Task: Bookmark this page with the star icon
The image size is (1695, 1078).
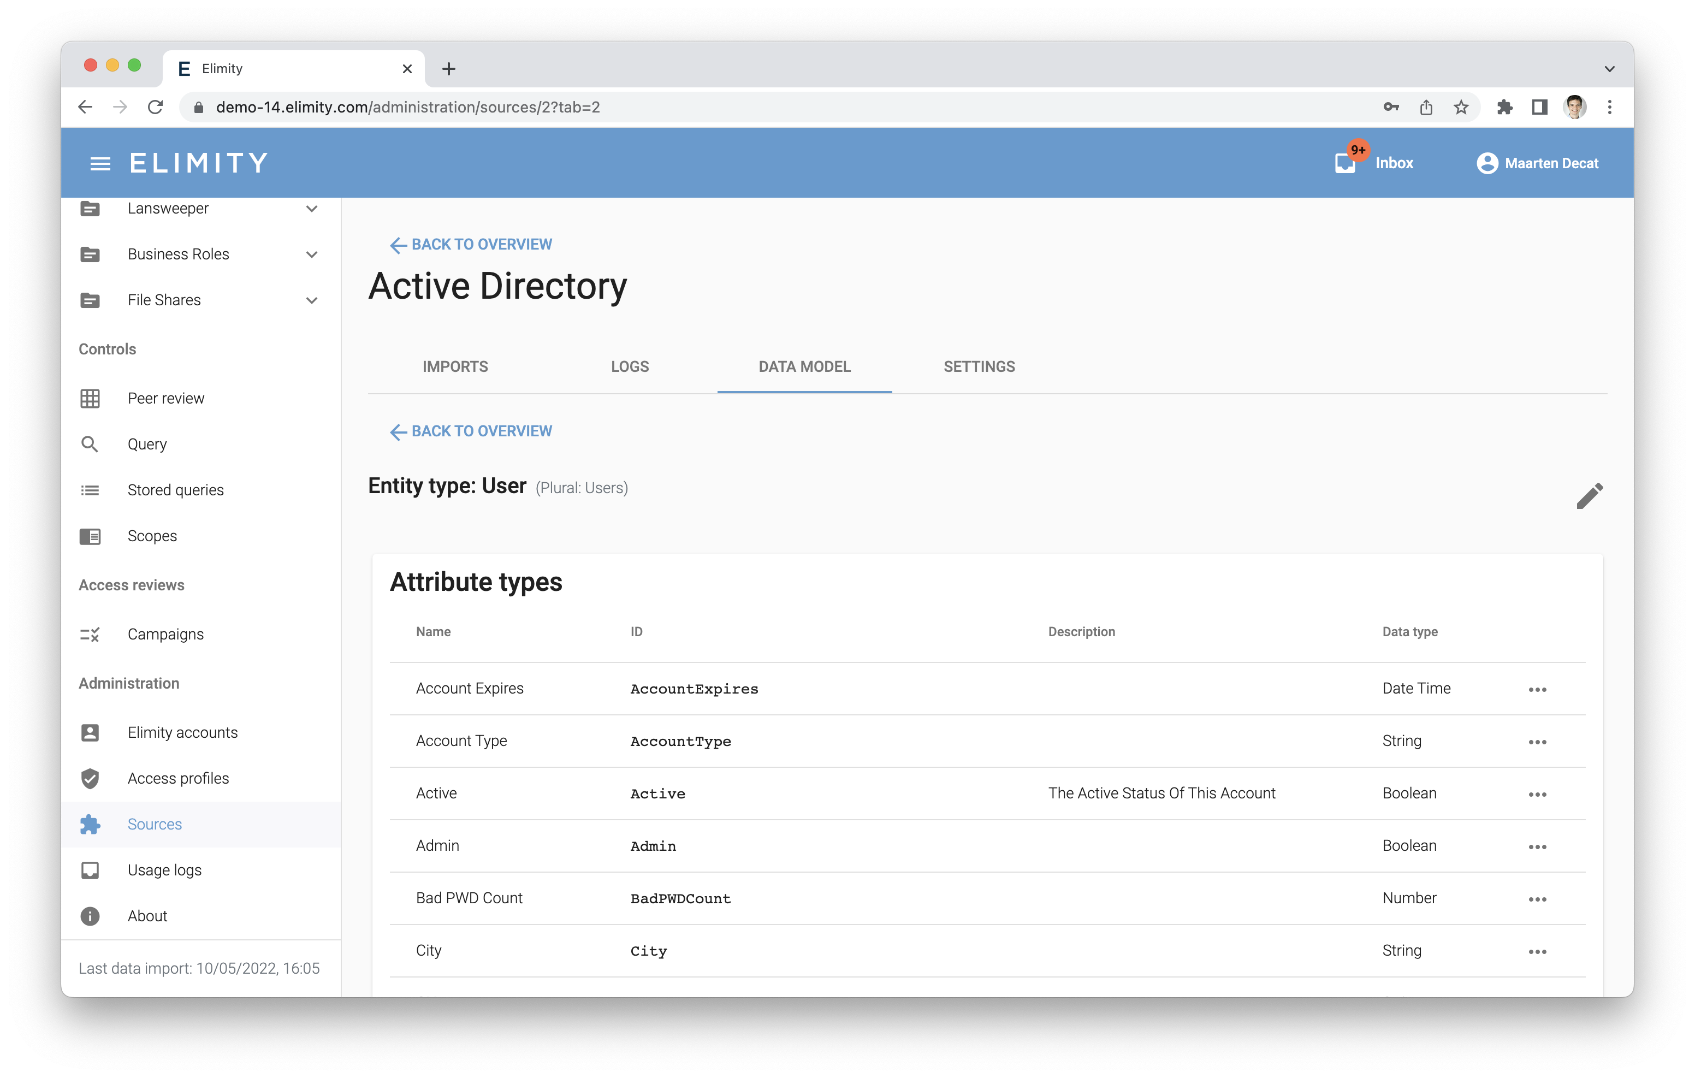Action: [1461, 107]
